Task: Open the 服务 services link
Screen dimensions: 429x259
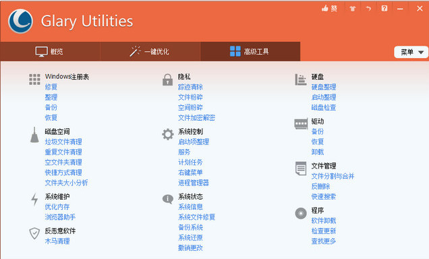Action: pos(184,152)
